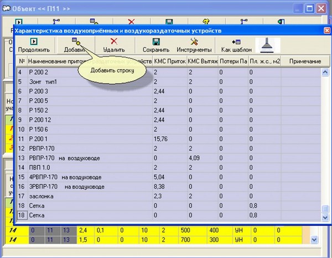
Task: Select row Р 200 3
Action: click(169, 91)
